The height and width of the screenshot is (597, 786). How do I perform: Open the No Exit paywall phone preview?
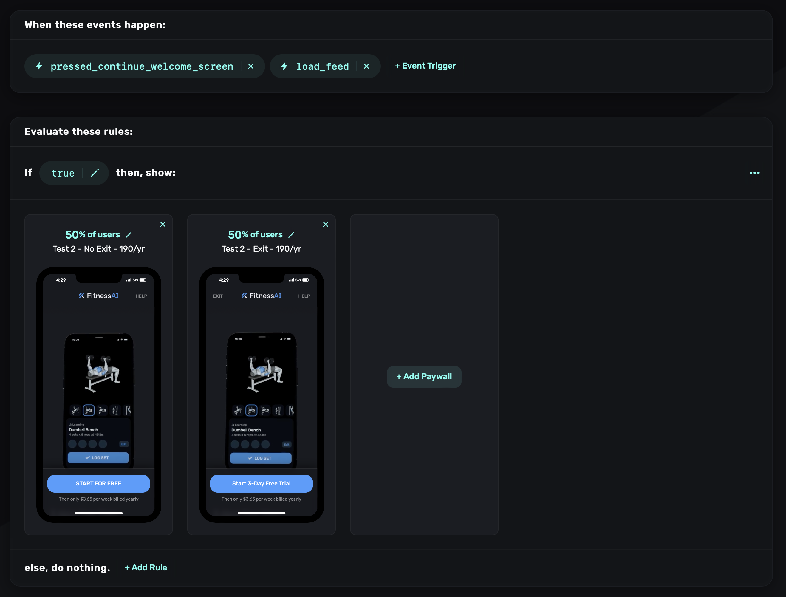98,384
